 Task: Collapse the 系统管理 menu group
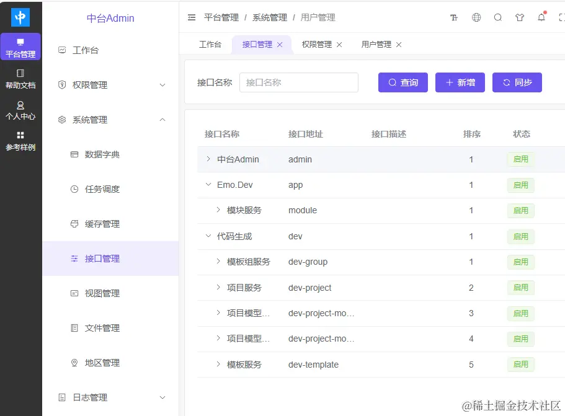110,120
